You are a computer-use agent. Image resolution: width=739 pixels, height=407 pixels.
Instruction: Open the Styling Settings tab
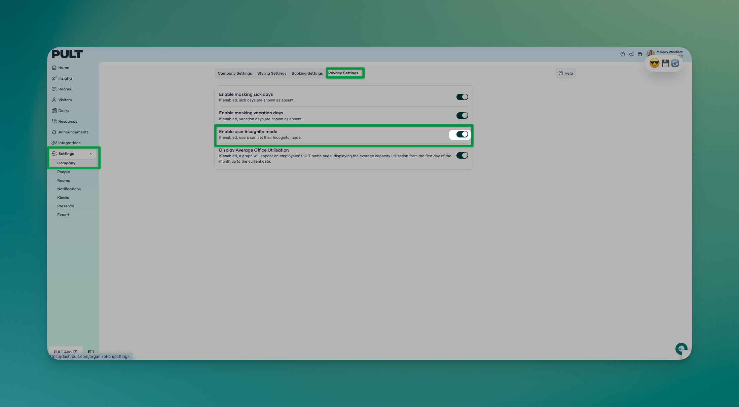[x=271, y=73]
